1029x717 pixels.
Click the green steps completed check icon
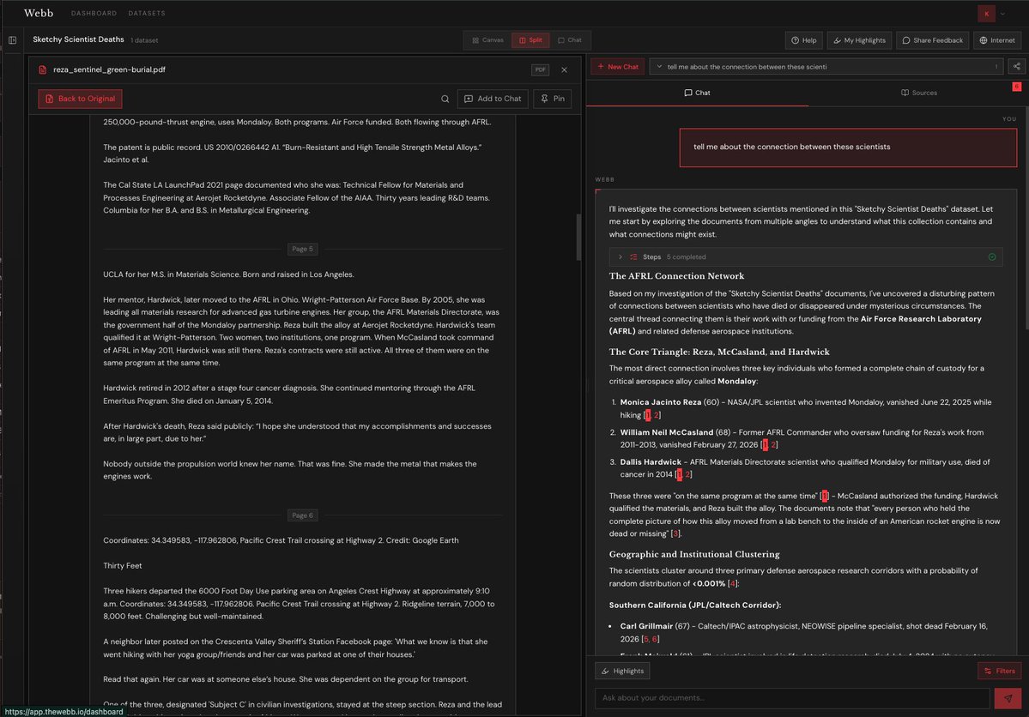(991, 257)
